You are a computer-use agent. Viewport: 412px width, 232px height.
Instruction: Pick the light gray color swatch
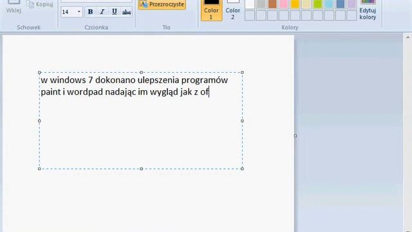[261, 5]
